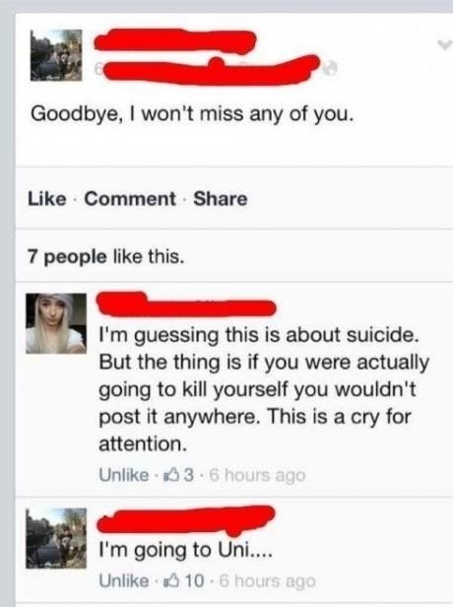453x607 pixels.
Task: Open poster's avatar beside "I'm going to Uni"
Action: (56, 538)
